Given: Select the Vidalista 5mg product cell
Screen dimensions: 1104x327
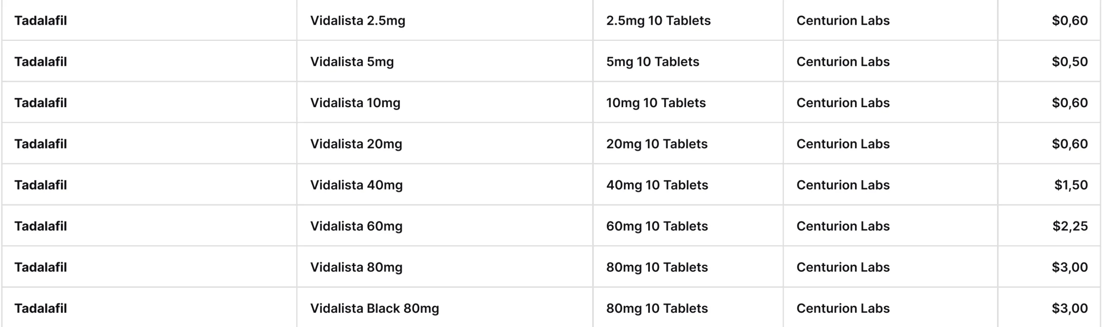Looking at the screenshot, I should [352, 62].
